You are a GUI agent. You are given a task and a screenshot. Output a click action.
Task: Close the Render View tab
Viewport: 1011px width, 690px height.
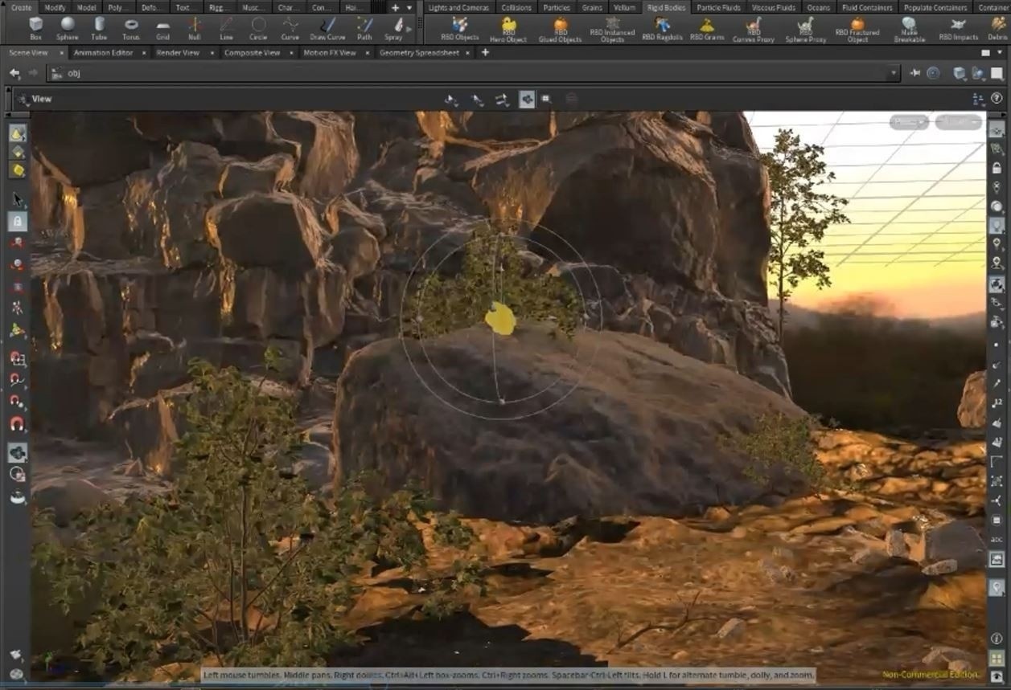tap(212, 52)
